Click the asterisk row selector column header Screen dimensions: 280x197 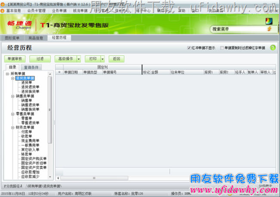pyautogui.click(x=59, y=72)
